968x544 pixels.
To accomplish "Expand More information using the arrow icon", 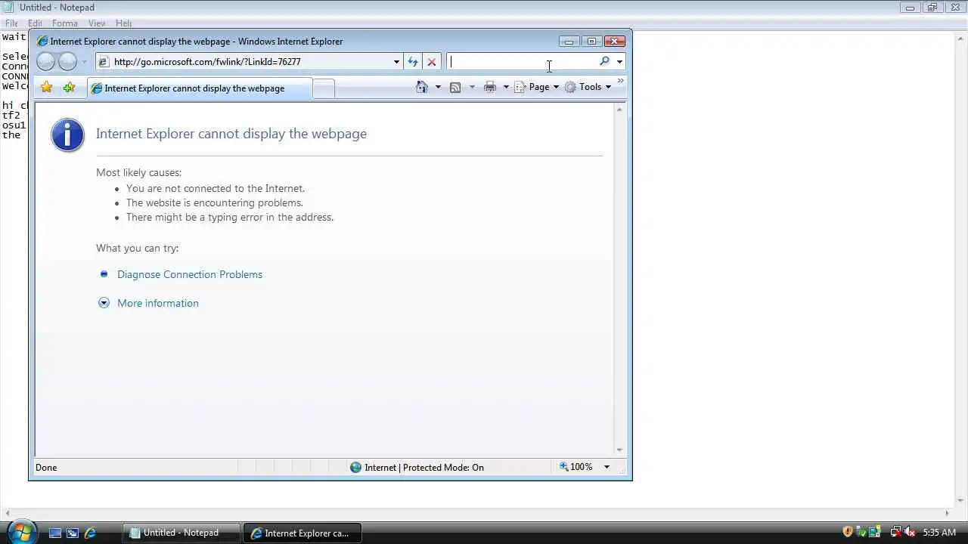I will point(104,303).
